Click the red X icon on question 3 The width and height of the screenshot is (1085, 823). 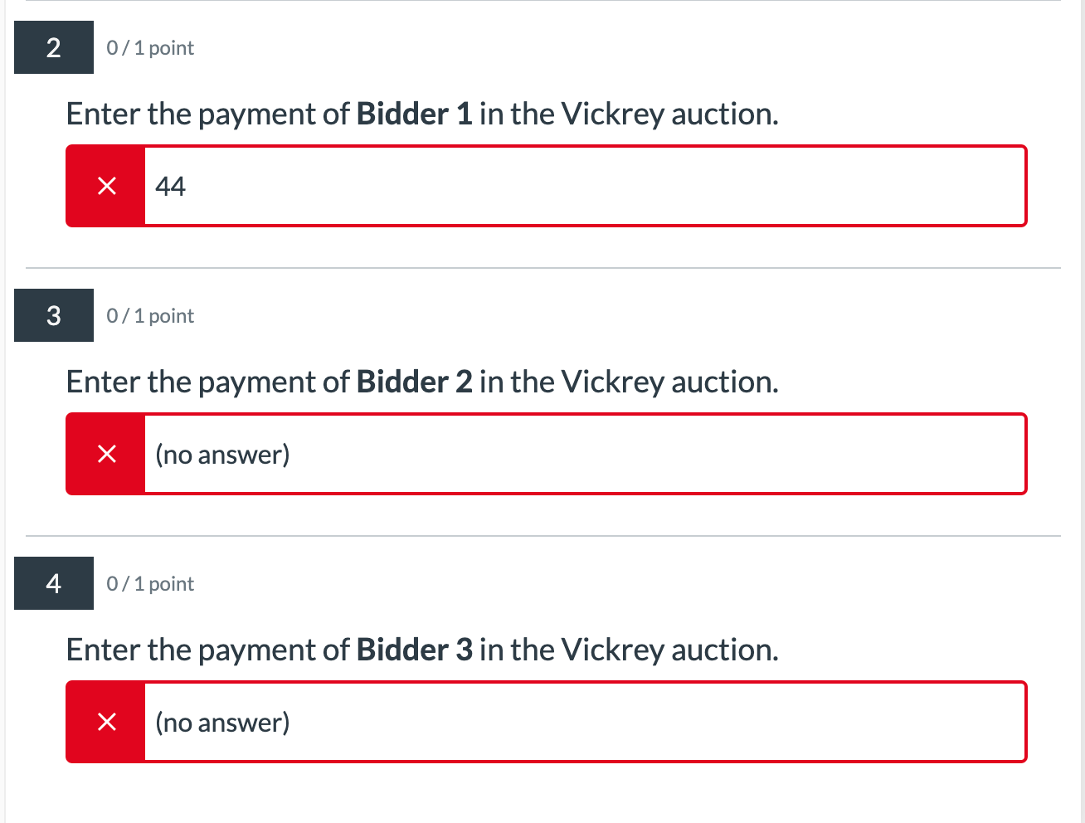tap(105, 454)
